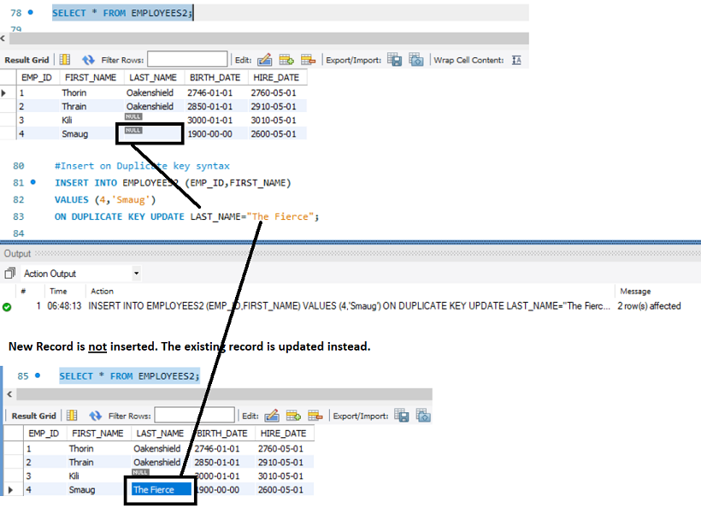This screenshot has height=514, width=701.
Task: Click import records icon in lower toolbar
Action: coord(423,415)
